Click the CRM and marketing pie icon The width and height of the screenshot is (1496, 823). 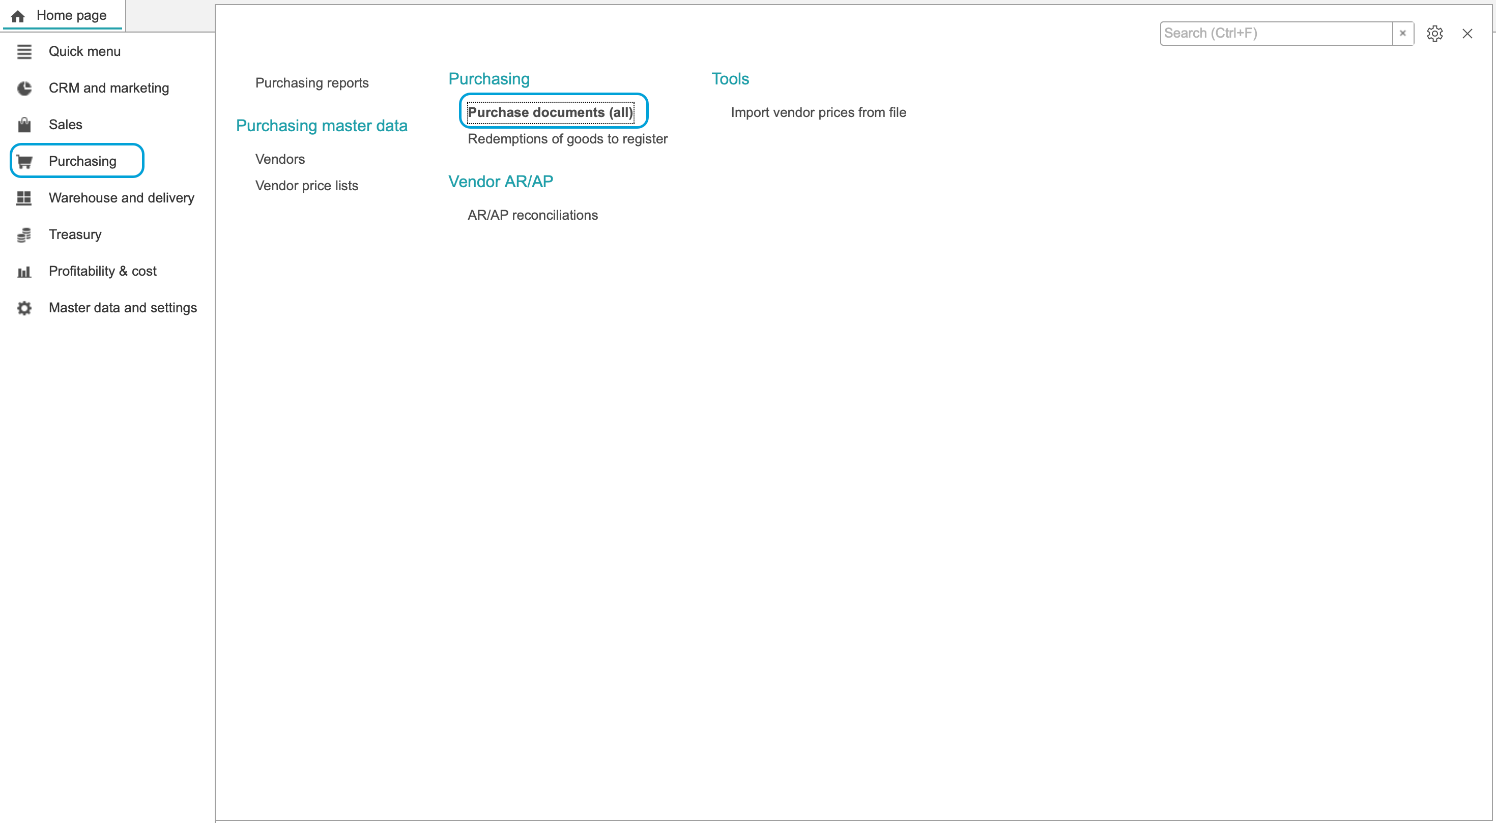24,88
